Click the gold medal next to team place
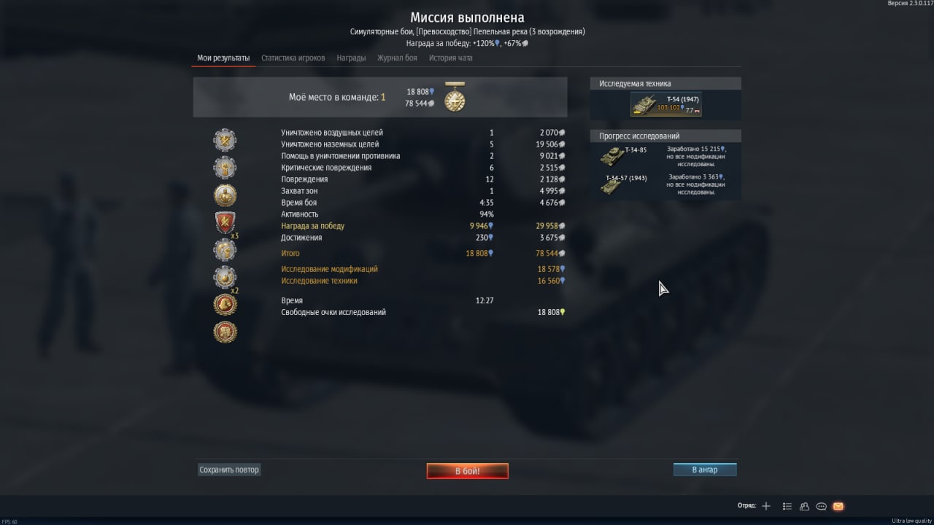Viewport: 934px width, 525px height. coord(455,98)
